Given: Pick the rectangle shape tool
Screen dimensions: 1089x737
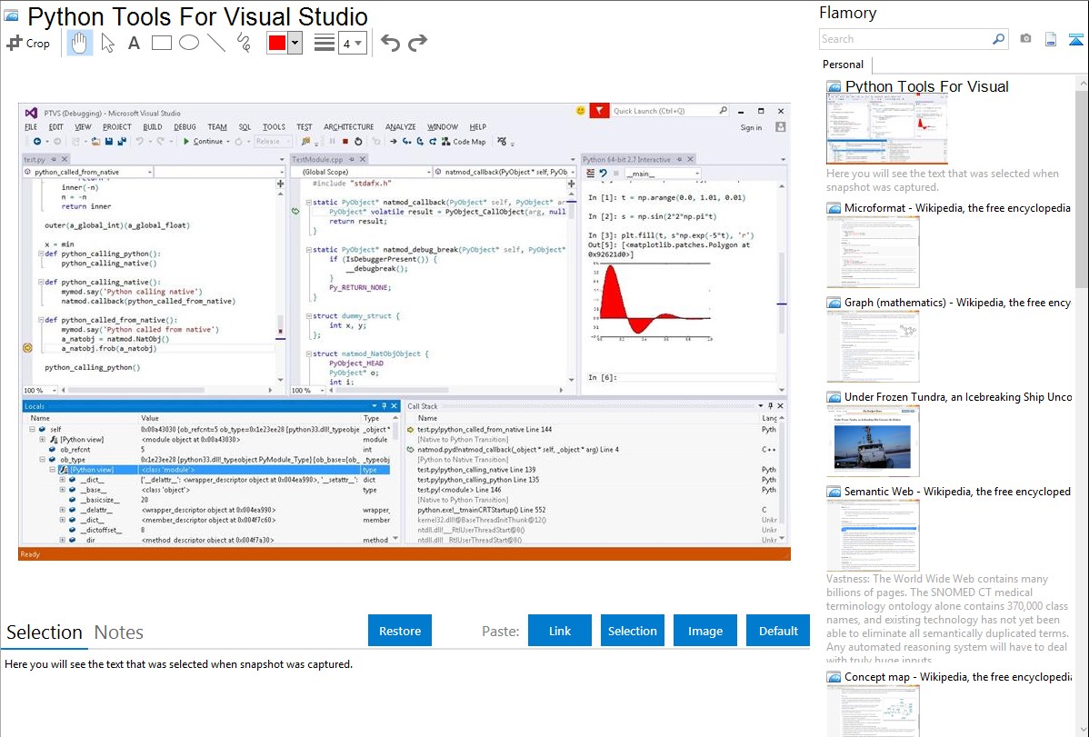Looking at the screenshot, I should [x=161, y=43].
